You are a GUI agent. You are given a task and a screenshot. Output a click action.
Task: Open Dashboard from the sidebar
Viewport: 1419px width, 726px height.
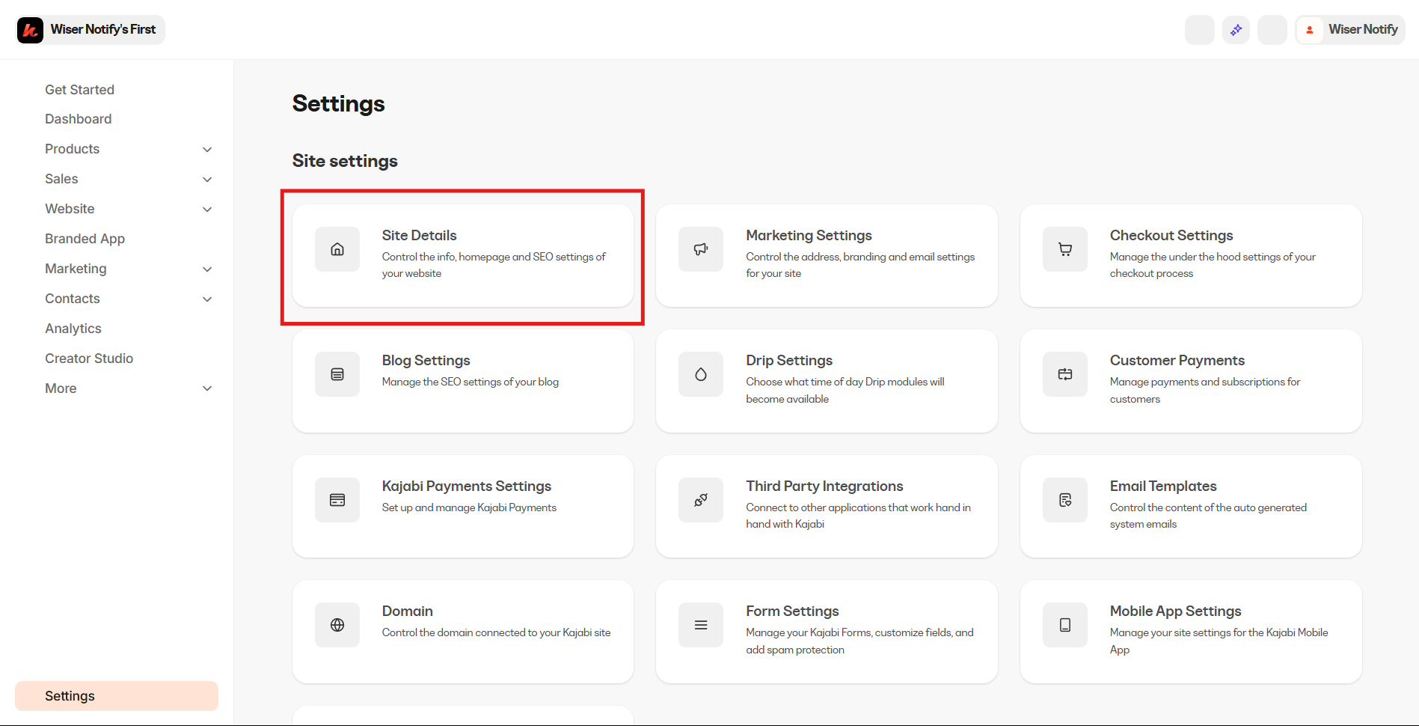(x=78, y=119)
